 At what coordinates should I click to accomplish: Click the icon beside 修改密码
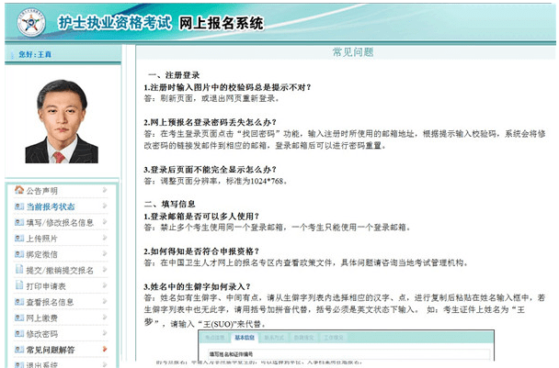19,334
